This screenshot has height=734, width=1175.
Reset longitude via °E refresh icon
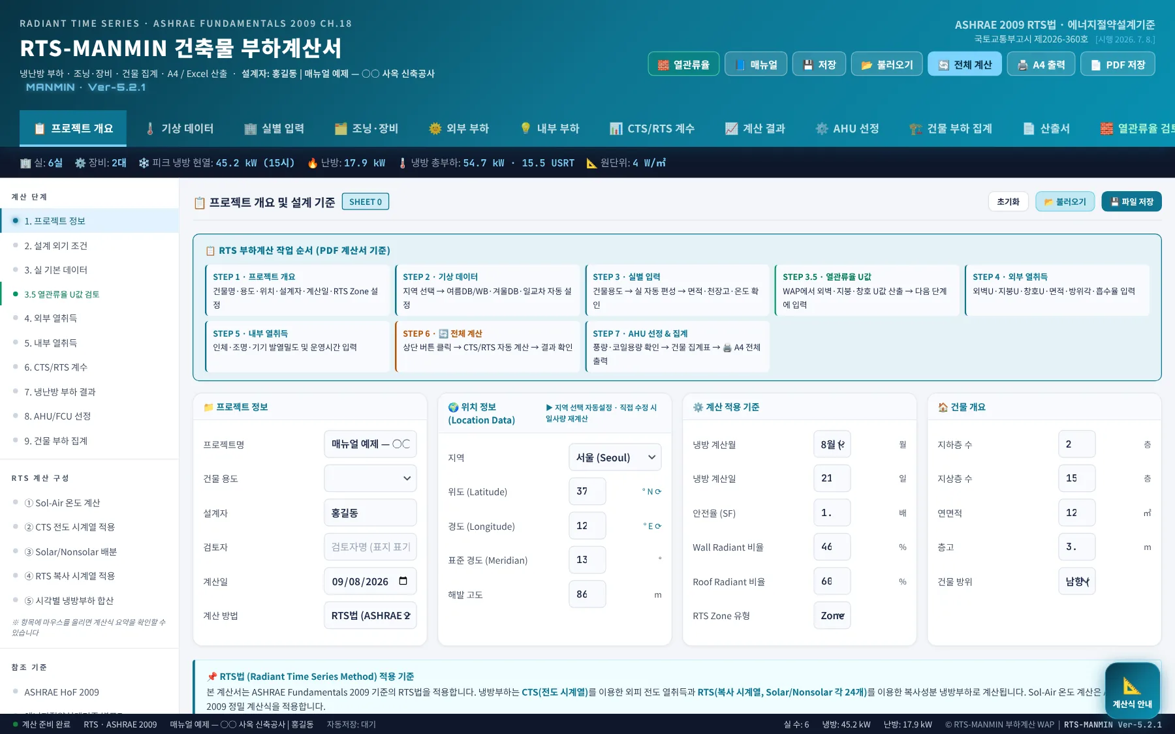point(658,526)
